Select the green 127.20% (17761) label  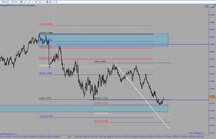point(101,108)
